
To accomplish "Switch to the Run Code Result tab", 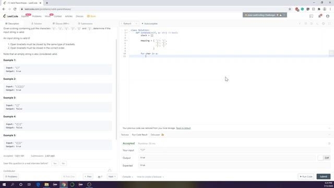I will coord(139,135).
